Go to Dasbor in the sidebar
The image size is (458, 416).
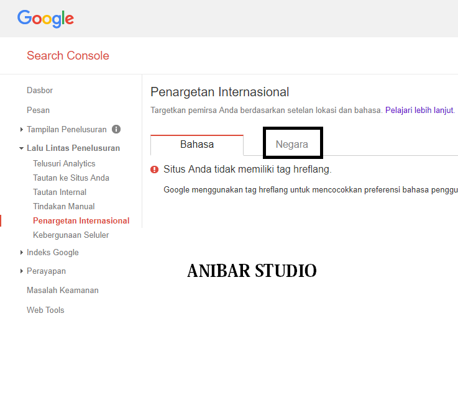[40, 90]
